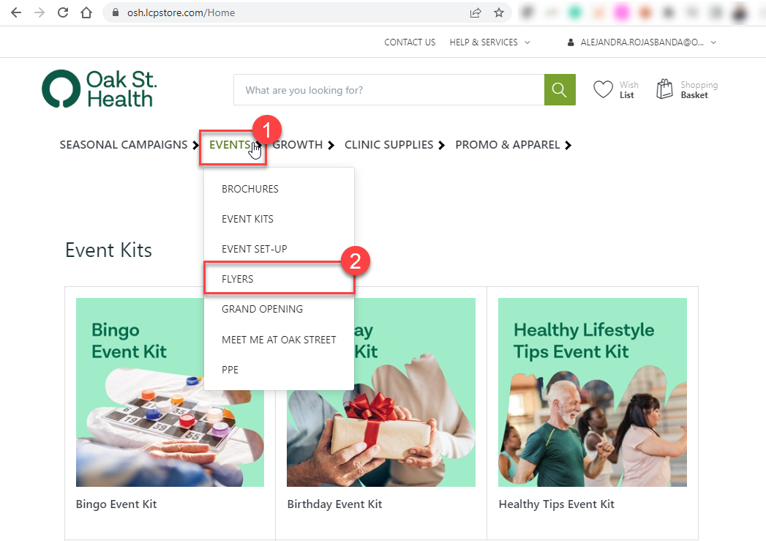Image resolution: width=766 pixels, height=541 pixels.
Task: Open the Shopping Basket text link
Action: click(699, 90)
